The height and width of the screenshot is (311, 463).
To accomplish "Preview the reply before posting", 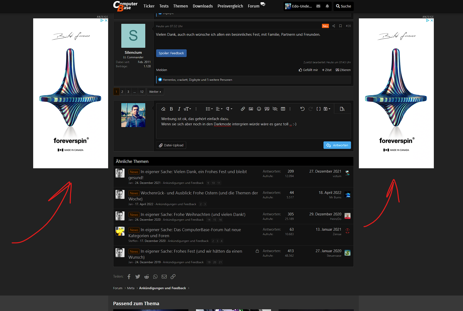I will (x=342, y=109).
